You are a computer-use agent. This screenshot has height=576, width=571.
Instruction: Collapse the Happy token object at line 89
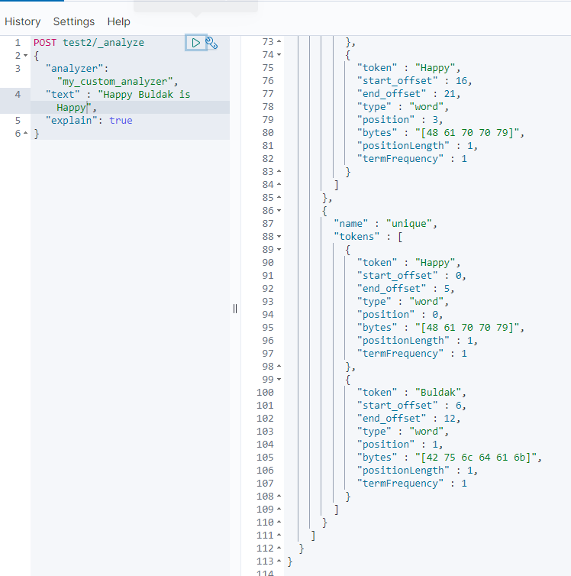[x=278, y=250]
